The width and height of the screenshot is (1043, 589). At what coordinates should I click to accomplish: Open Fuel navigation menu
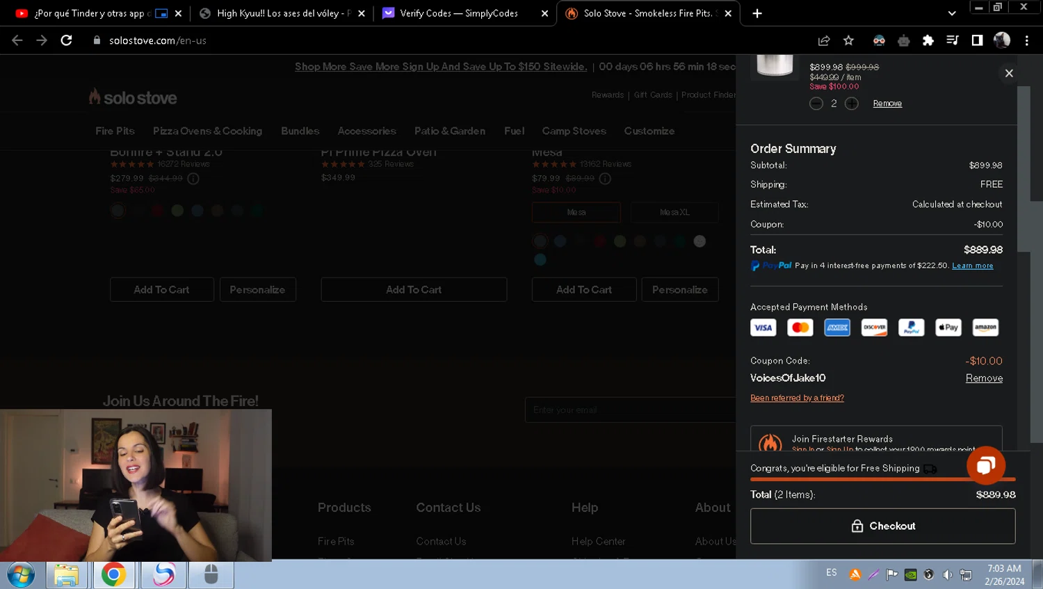point(515,131)
